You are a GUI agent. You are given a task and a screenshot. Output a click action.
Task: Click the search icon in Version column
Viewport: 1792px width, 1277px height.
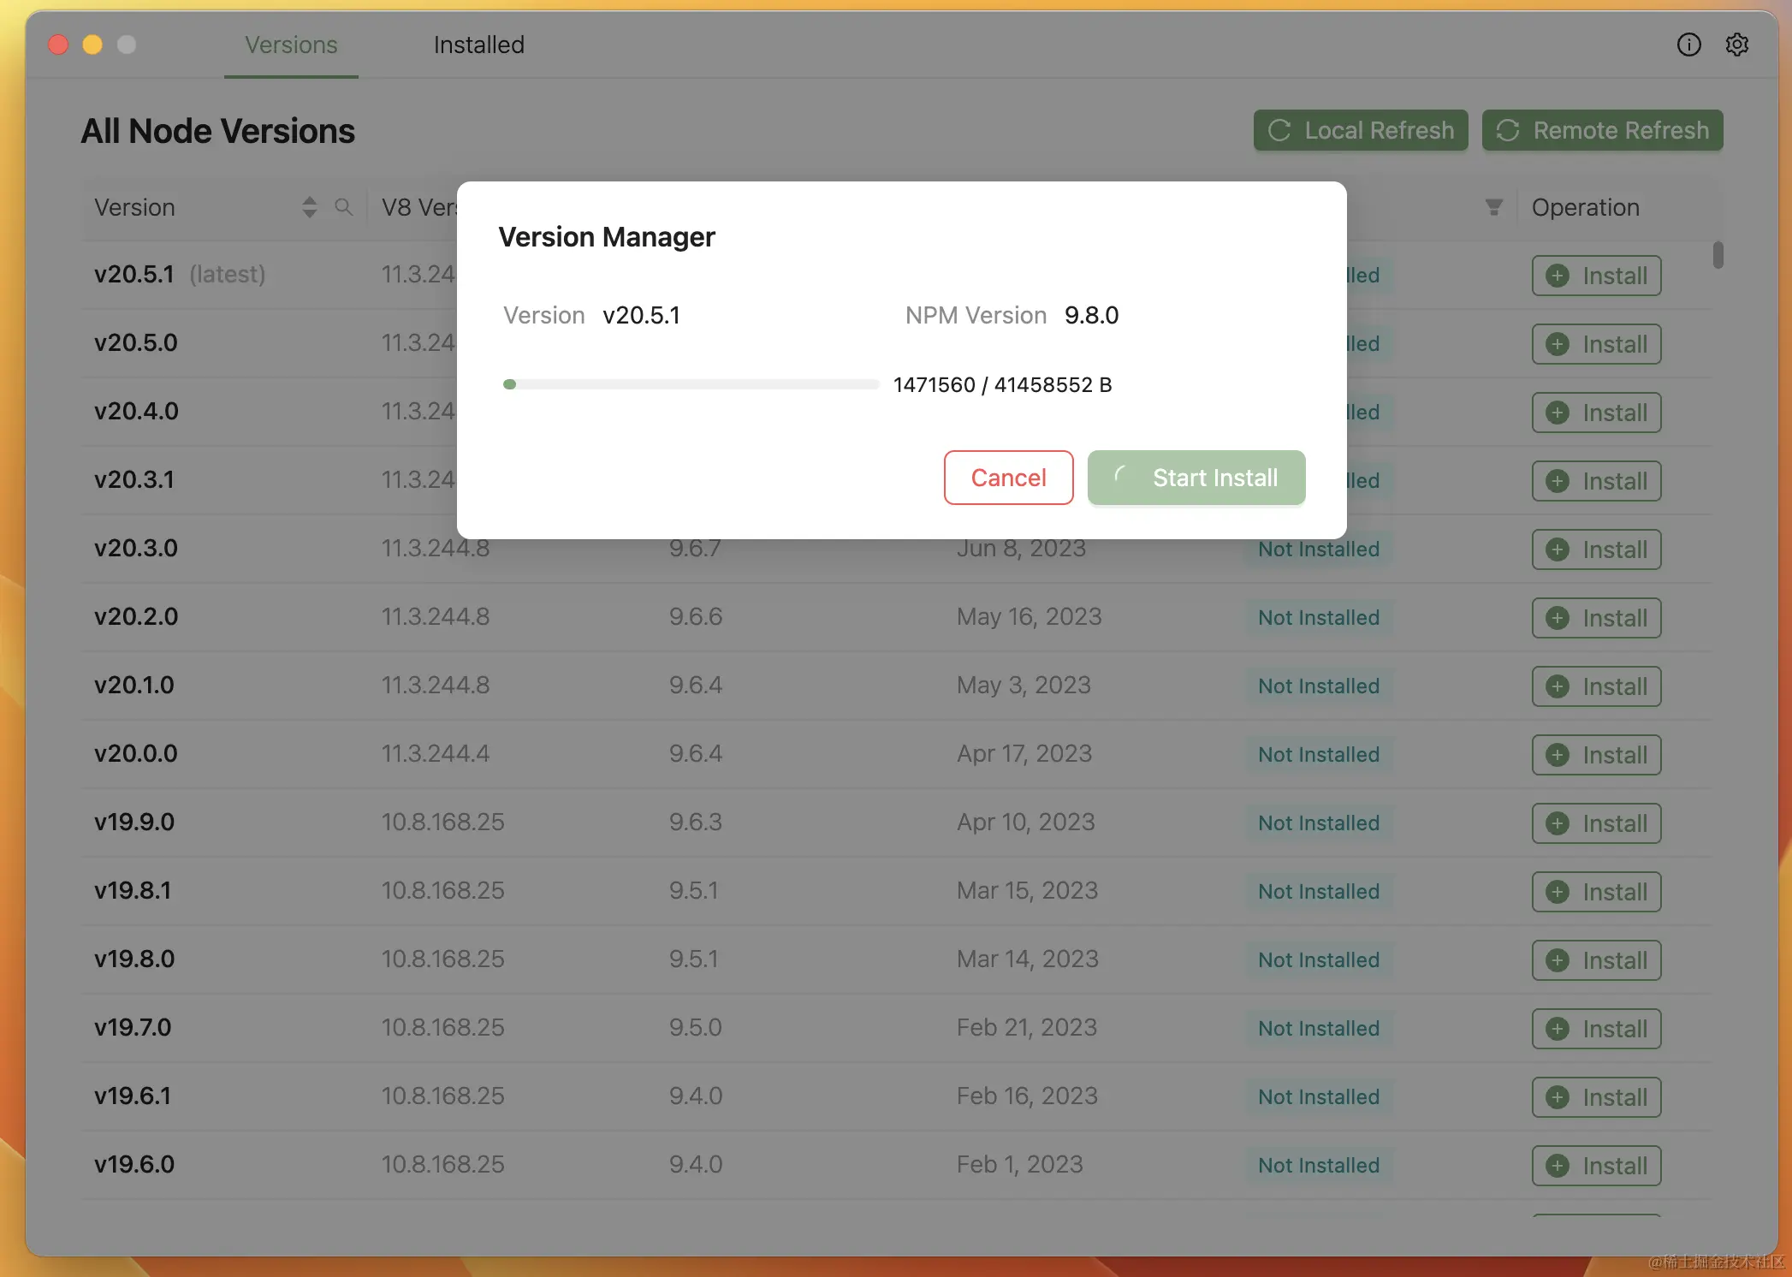pos(343,207)
